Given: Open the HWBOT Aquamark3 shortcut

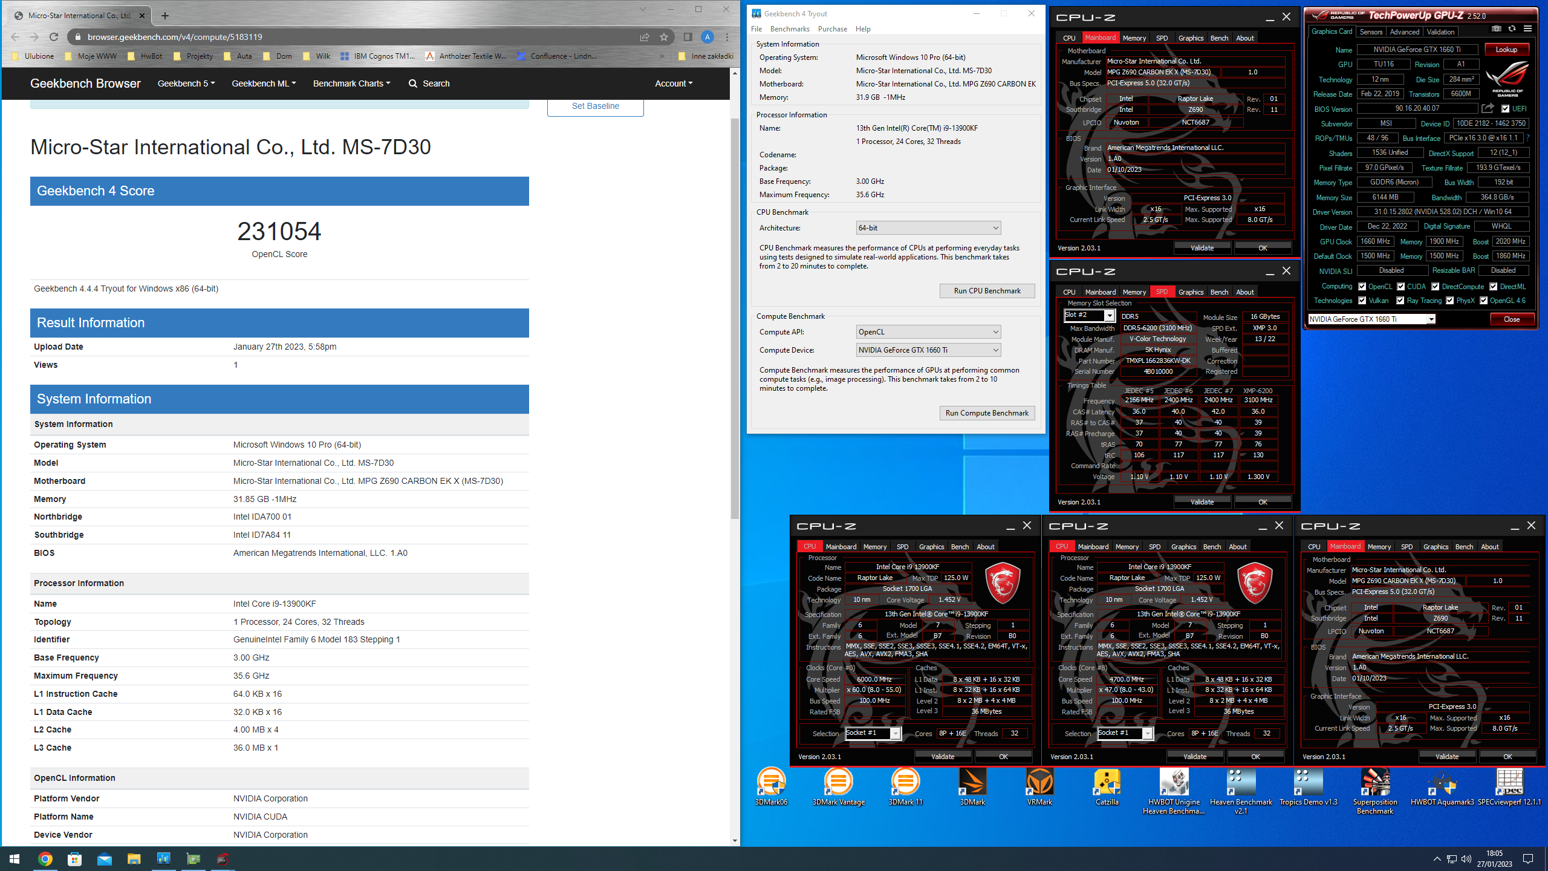Looking at the screenshot, I should 1442,786.
